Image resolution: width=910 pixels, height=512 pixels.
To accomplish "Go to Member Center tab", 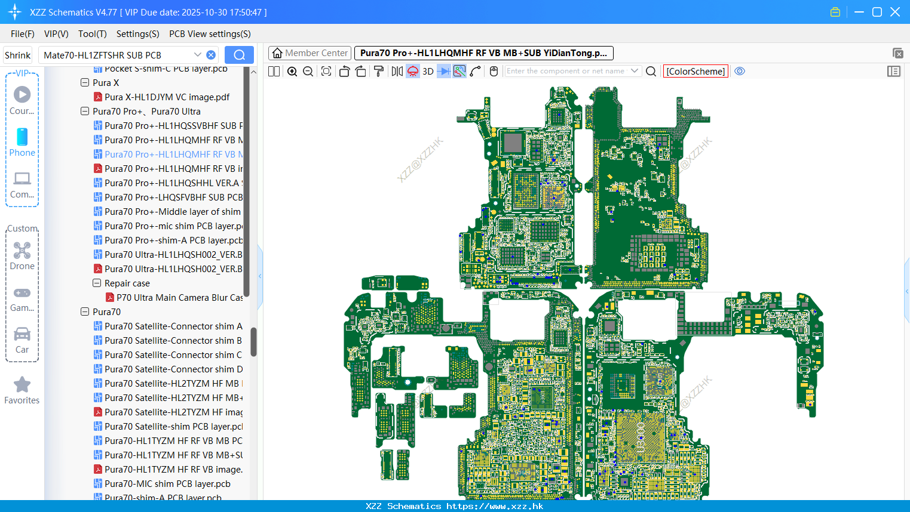I will click(x=310, y=53).
